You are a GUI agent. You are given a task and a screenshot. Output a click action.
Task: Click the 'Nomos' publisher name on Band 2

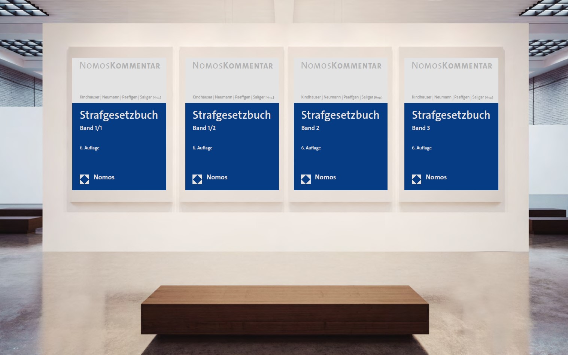(x=325, y=177)
